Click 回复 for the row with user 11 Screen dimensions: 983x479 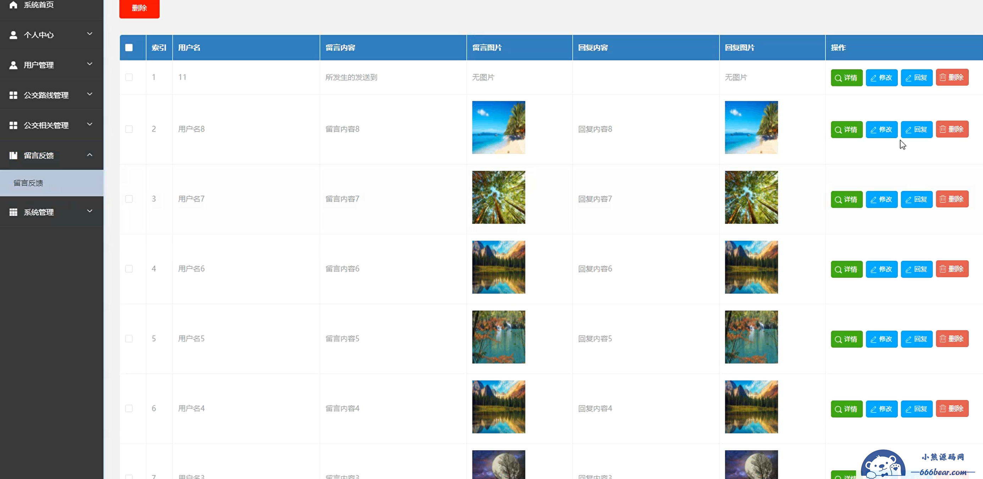pos(917,77)
